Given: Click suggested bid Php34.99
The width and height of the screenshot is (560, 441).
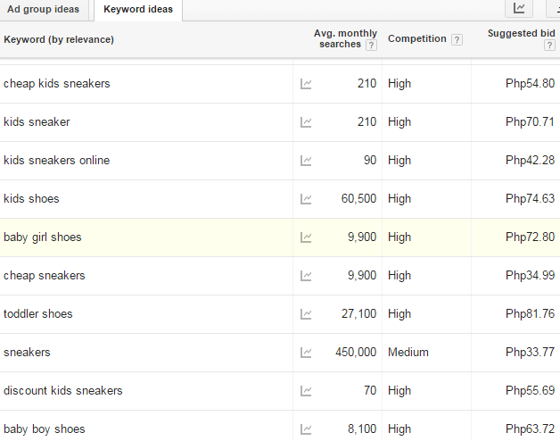Looking at the screenshot, I should coord(530,275).
